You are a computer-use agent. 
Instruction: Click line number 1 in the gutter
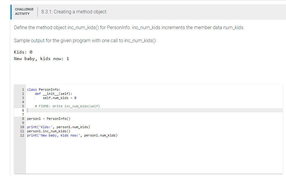click(23, 89)
